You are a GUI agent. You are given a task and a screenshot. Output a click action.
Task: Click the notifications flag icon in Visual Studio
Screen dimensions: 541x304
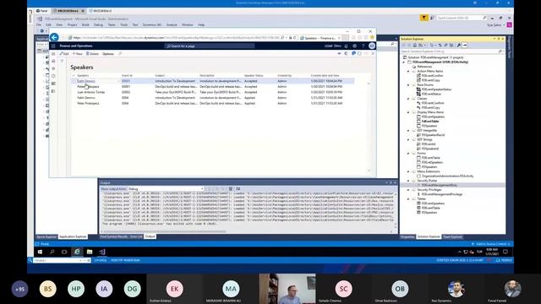tap(424, 18)
